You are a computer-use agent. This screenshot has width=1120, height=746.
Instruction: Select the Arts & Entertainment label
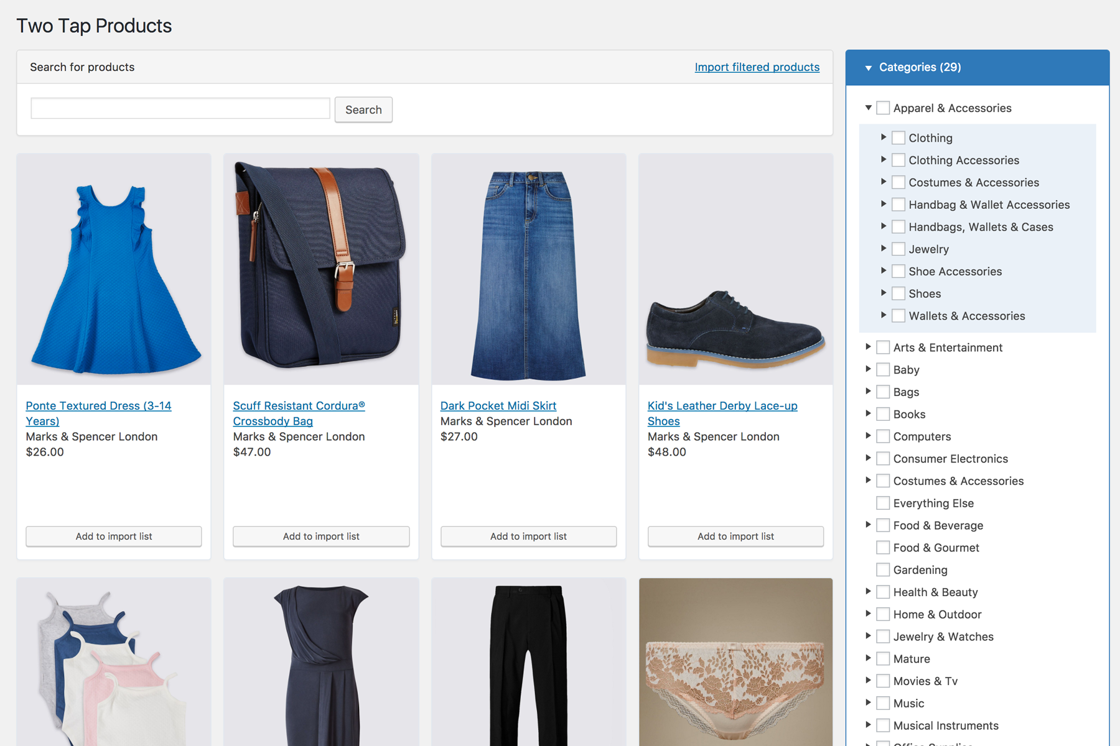[948, 348]
